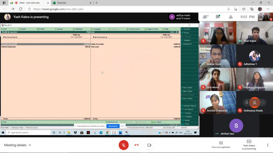The image size is (273, 153).
Task: Open a new browser tab
Action: [96, 3]
